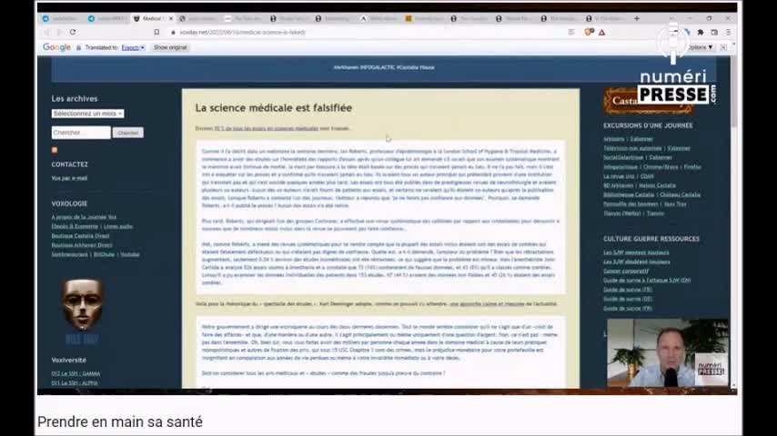Open Brave rewards triangle icon
Image resolution: width=777 pixels, height=436 pixels.
(x=602, y=32)
